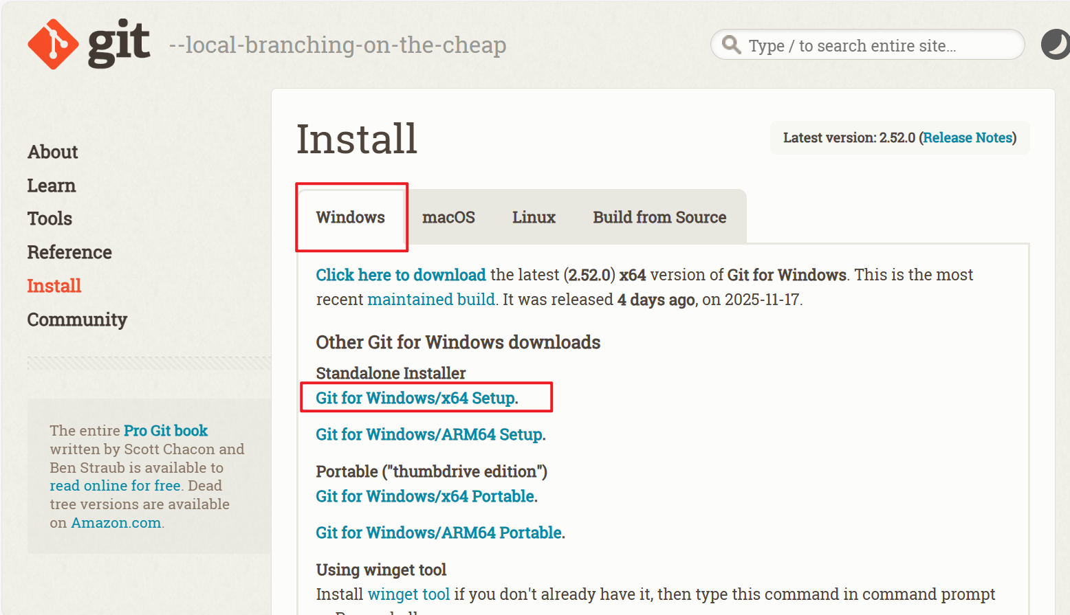Click the 'read online for free' link
Screen dimensions: 1070x615
tap(116, 486)
